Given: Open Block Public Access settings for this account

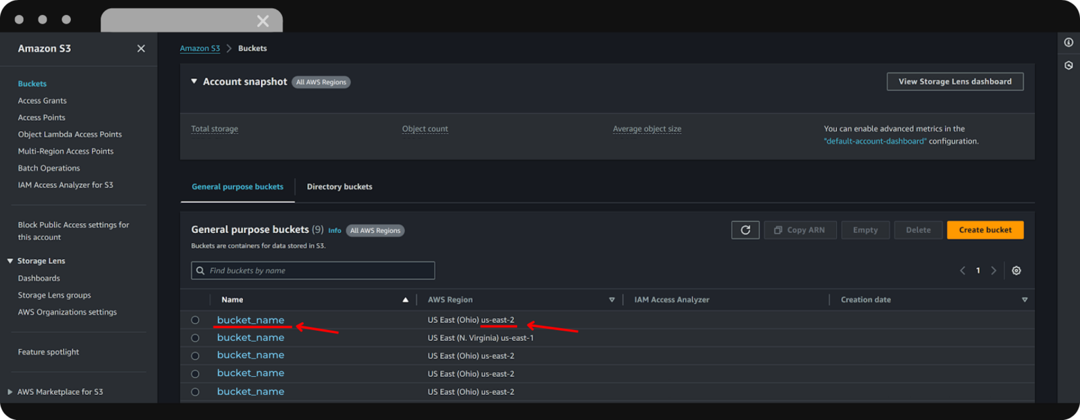Looking at the screenshot, I should pyautogui.click(x=74, y=231).
